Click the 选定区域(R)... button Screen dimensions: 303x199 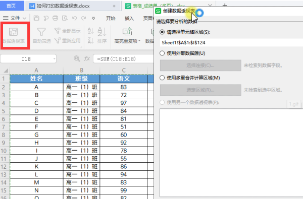200,90
